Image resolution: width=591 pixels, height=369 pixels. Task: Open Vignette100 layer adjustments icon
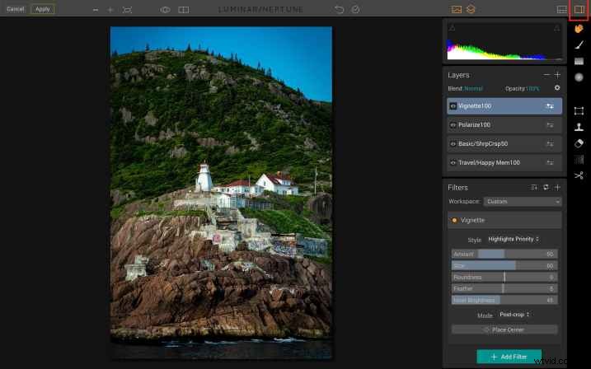[x=550, y=106]
